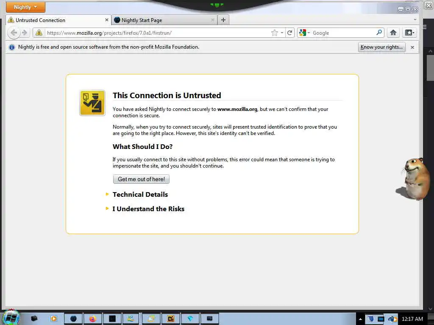This screenshot has height=325, width=434.
Task: Open the list all tabs dropdown arrow
Action: coord(415,19)
